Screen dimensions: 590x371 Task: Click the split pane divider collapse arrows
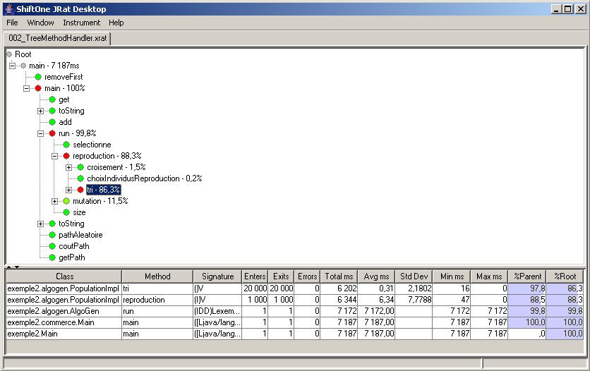[x=13, y=267]
